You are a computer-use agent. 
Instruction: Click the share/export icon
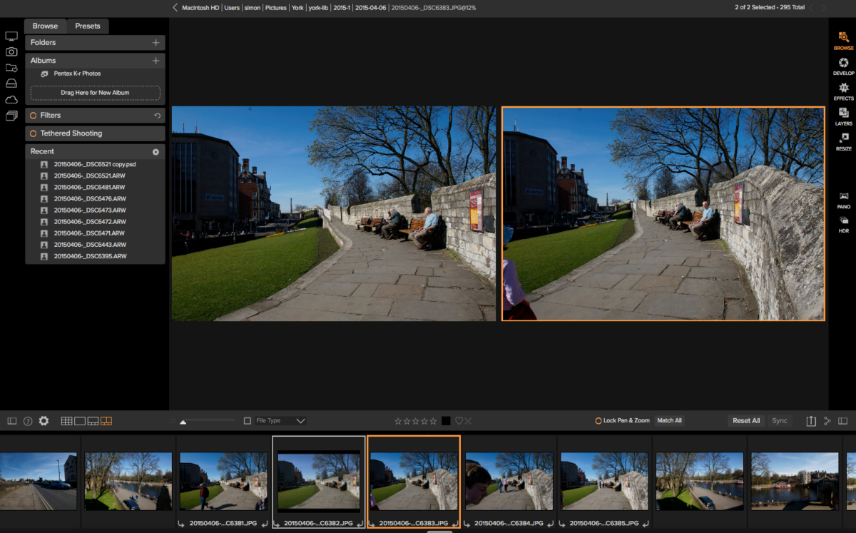(811, 421)
